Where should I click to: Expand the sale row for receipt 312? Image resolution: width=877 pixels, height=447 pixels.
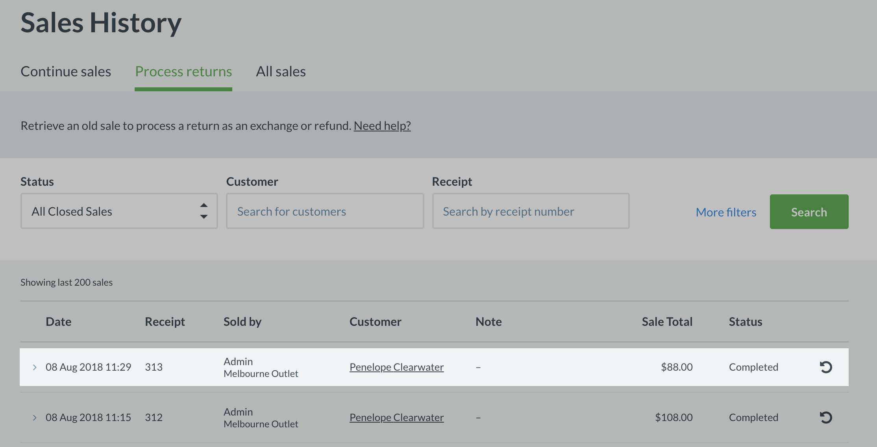click(35, 417)
